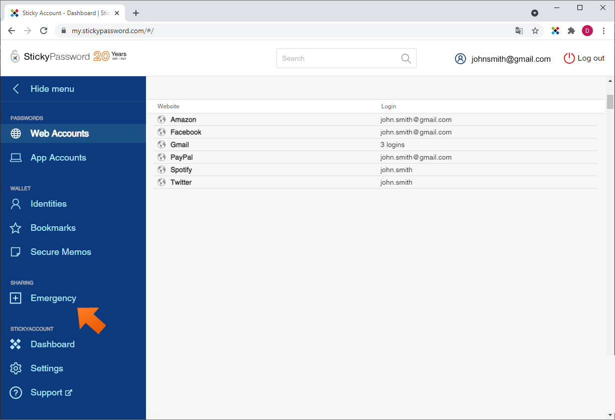Screen dimensions: 615x420
Task: Click the Support question mark icon
Action: [16, 392]
